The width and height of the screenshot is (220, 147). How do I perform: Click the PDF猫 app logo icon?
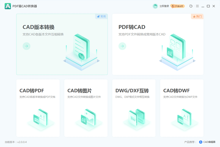[x=8, y=6]
